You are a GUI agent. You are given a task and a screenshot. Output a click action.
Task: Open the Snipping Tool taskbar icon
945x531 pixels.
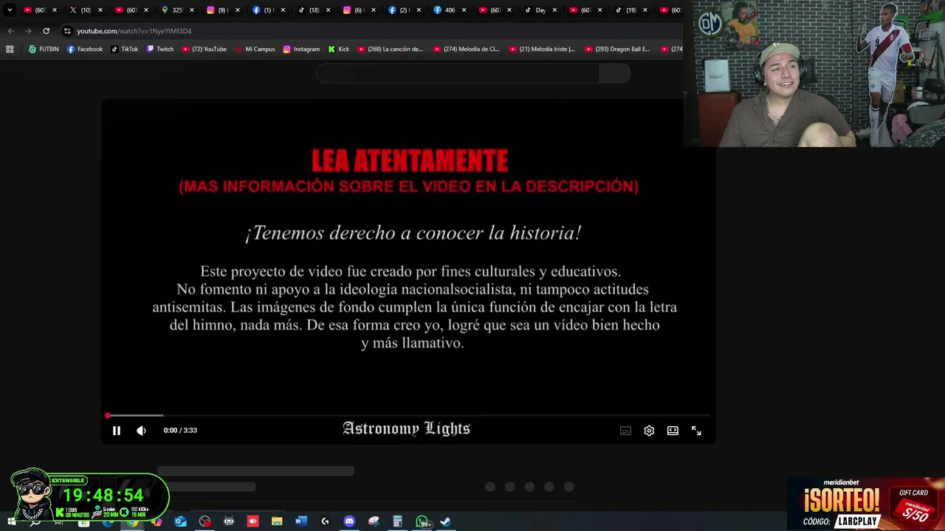pos(374,521)
